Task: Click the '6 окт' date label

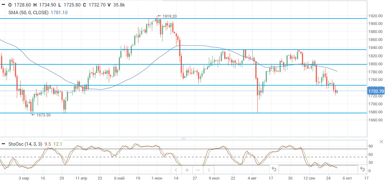Action: [x=347, y=178]
